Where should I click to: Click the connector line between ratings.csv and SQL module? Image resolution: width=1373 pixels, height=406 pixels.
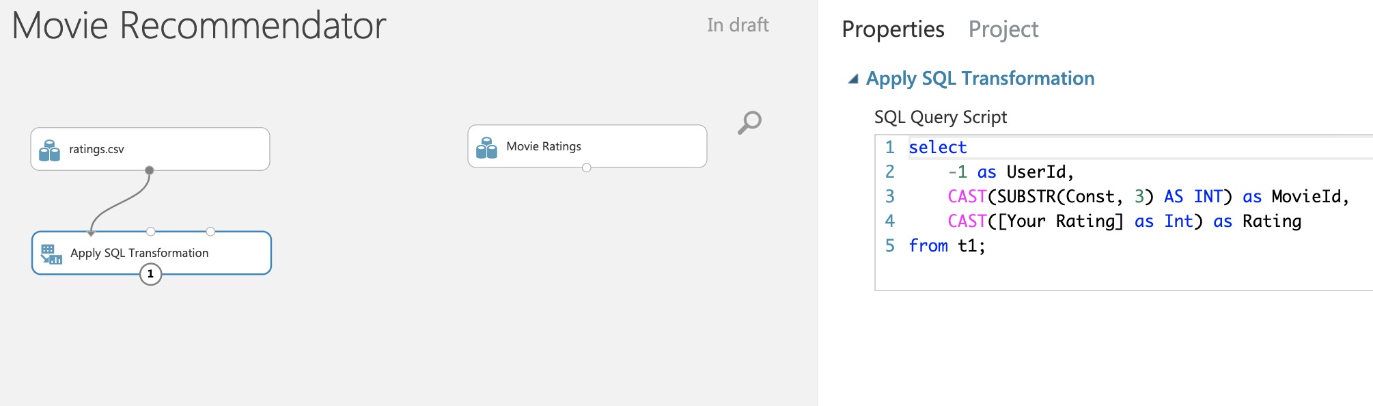[123, 203]
